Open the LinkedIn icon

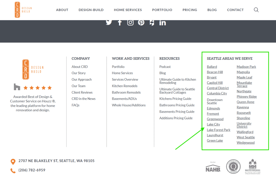pos(163,23)
